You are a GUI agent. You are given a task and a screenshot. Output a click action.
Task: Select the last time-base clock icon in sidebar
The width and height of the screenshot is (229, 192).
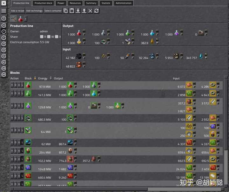[3, 75]
